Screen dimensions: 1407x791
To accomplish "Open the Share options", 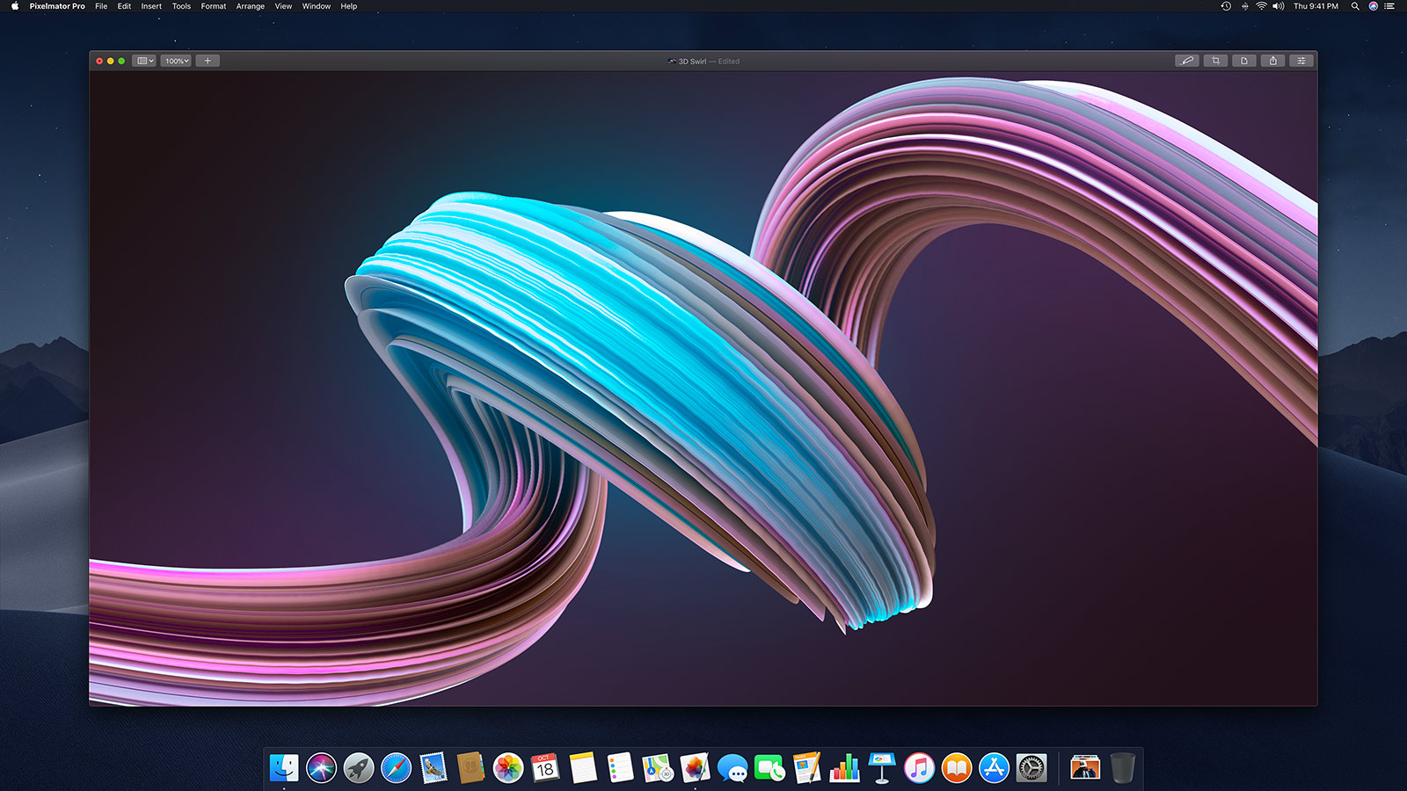I will 1272,61.
